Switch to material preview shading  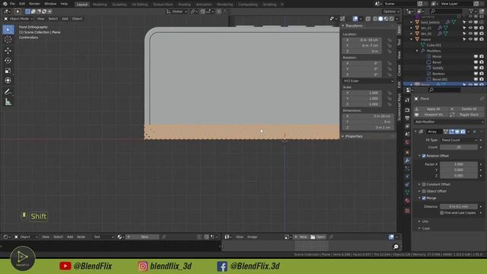(x=386, y=19)
